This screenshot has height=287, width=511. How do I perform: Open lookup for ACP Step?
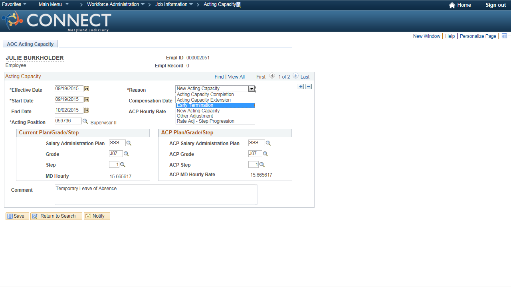262,165
